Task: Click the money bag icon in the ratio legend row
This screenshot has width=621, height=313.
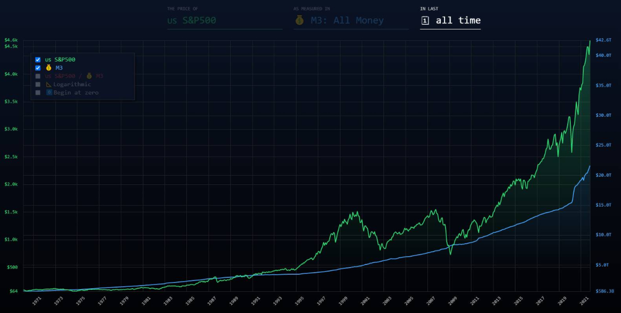Action: coord(89,76)
